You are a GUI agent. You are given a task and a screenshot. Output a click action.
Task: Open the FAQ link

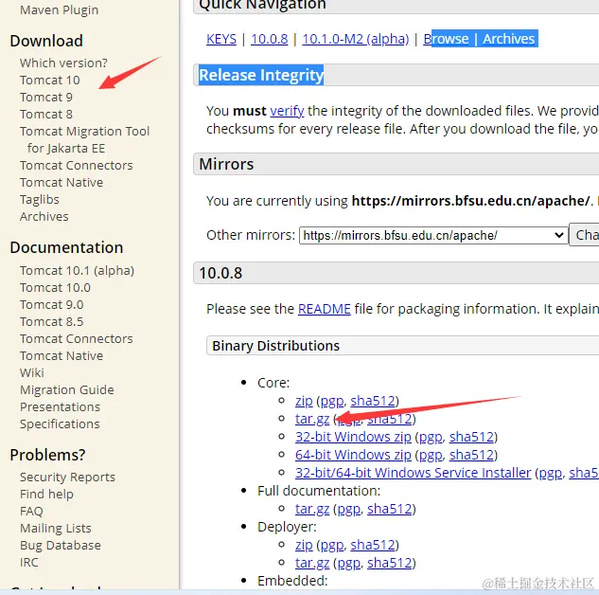(31, 512)
